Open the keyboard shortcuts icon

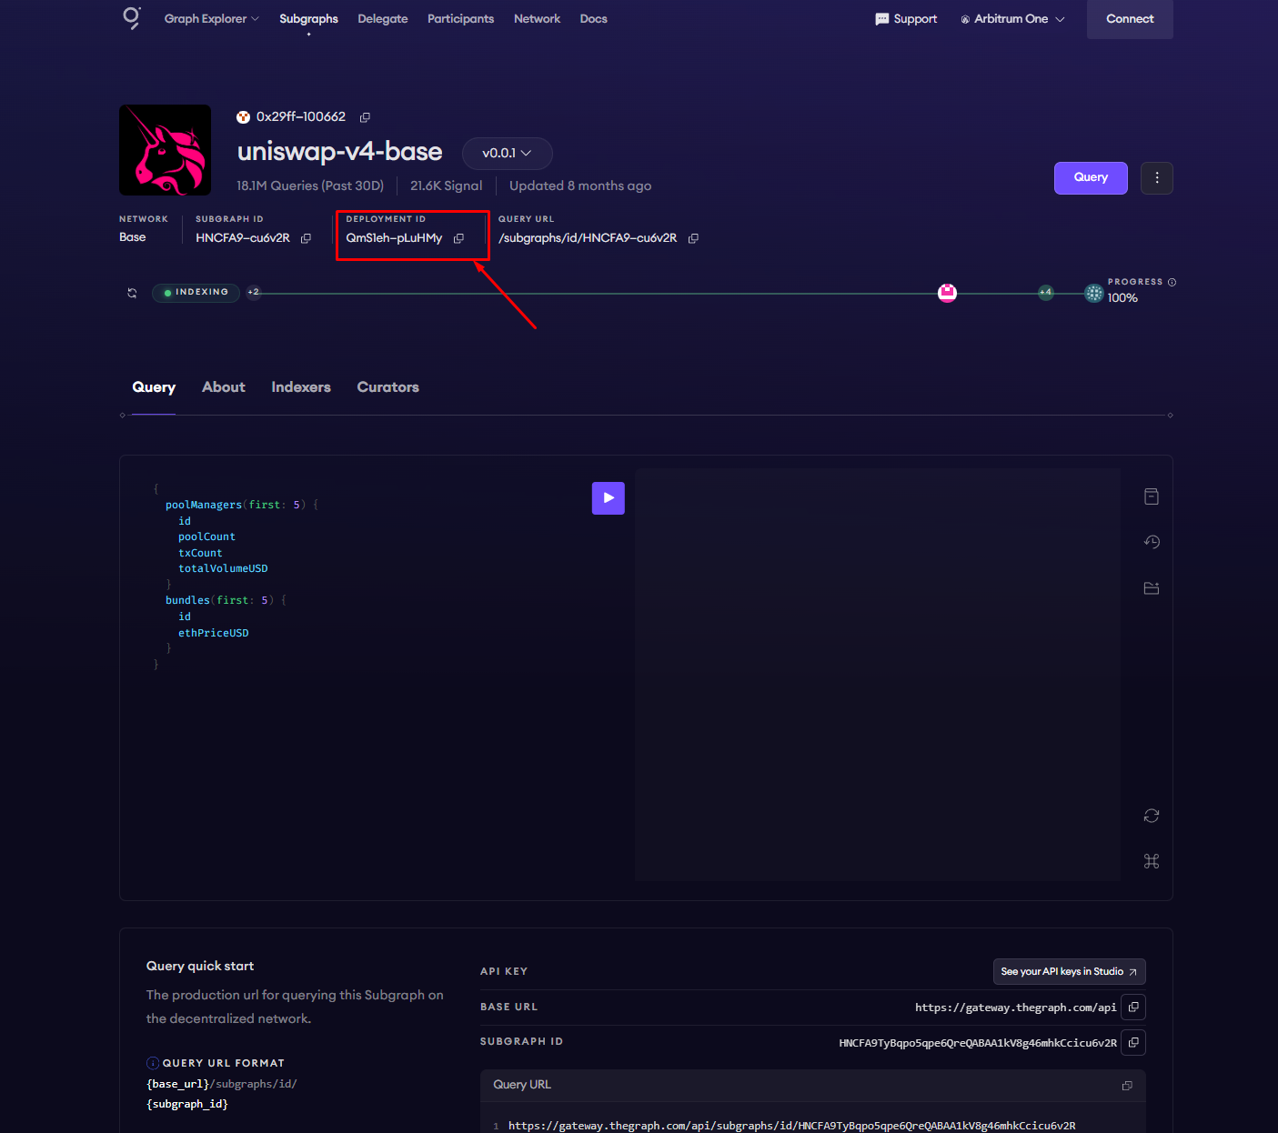click(x=1152, y=861)
